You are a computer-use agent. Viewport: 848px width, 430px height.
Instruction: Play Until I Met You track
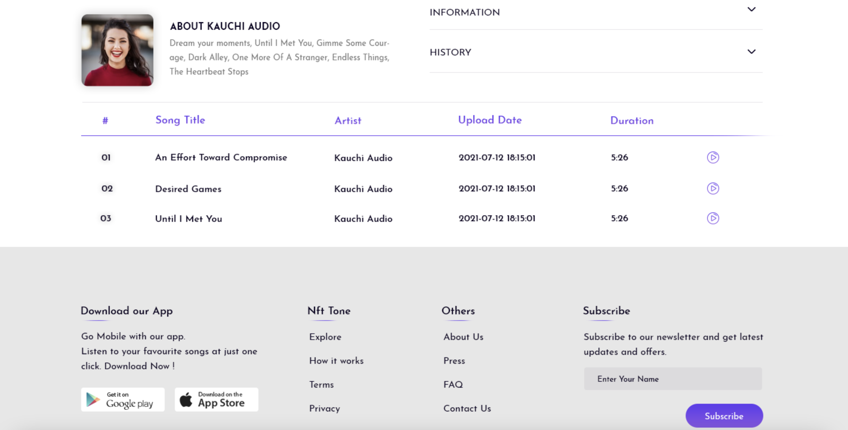point(713,218)
